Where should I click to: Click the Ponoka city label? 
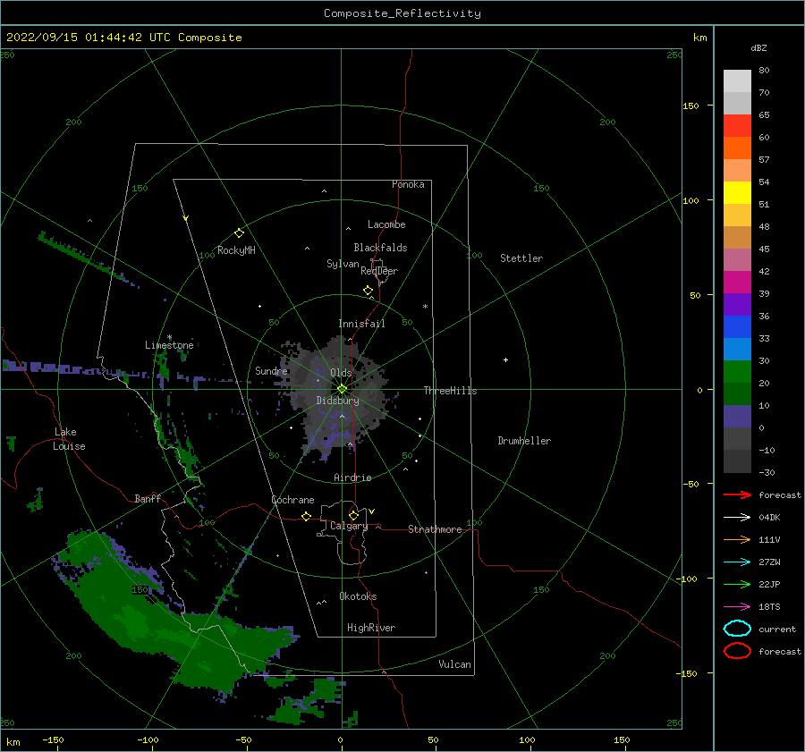click(x=408, y=184)
